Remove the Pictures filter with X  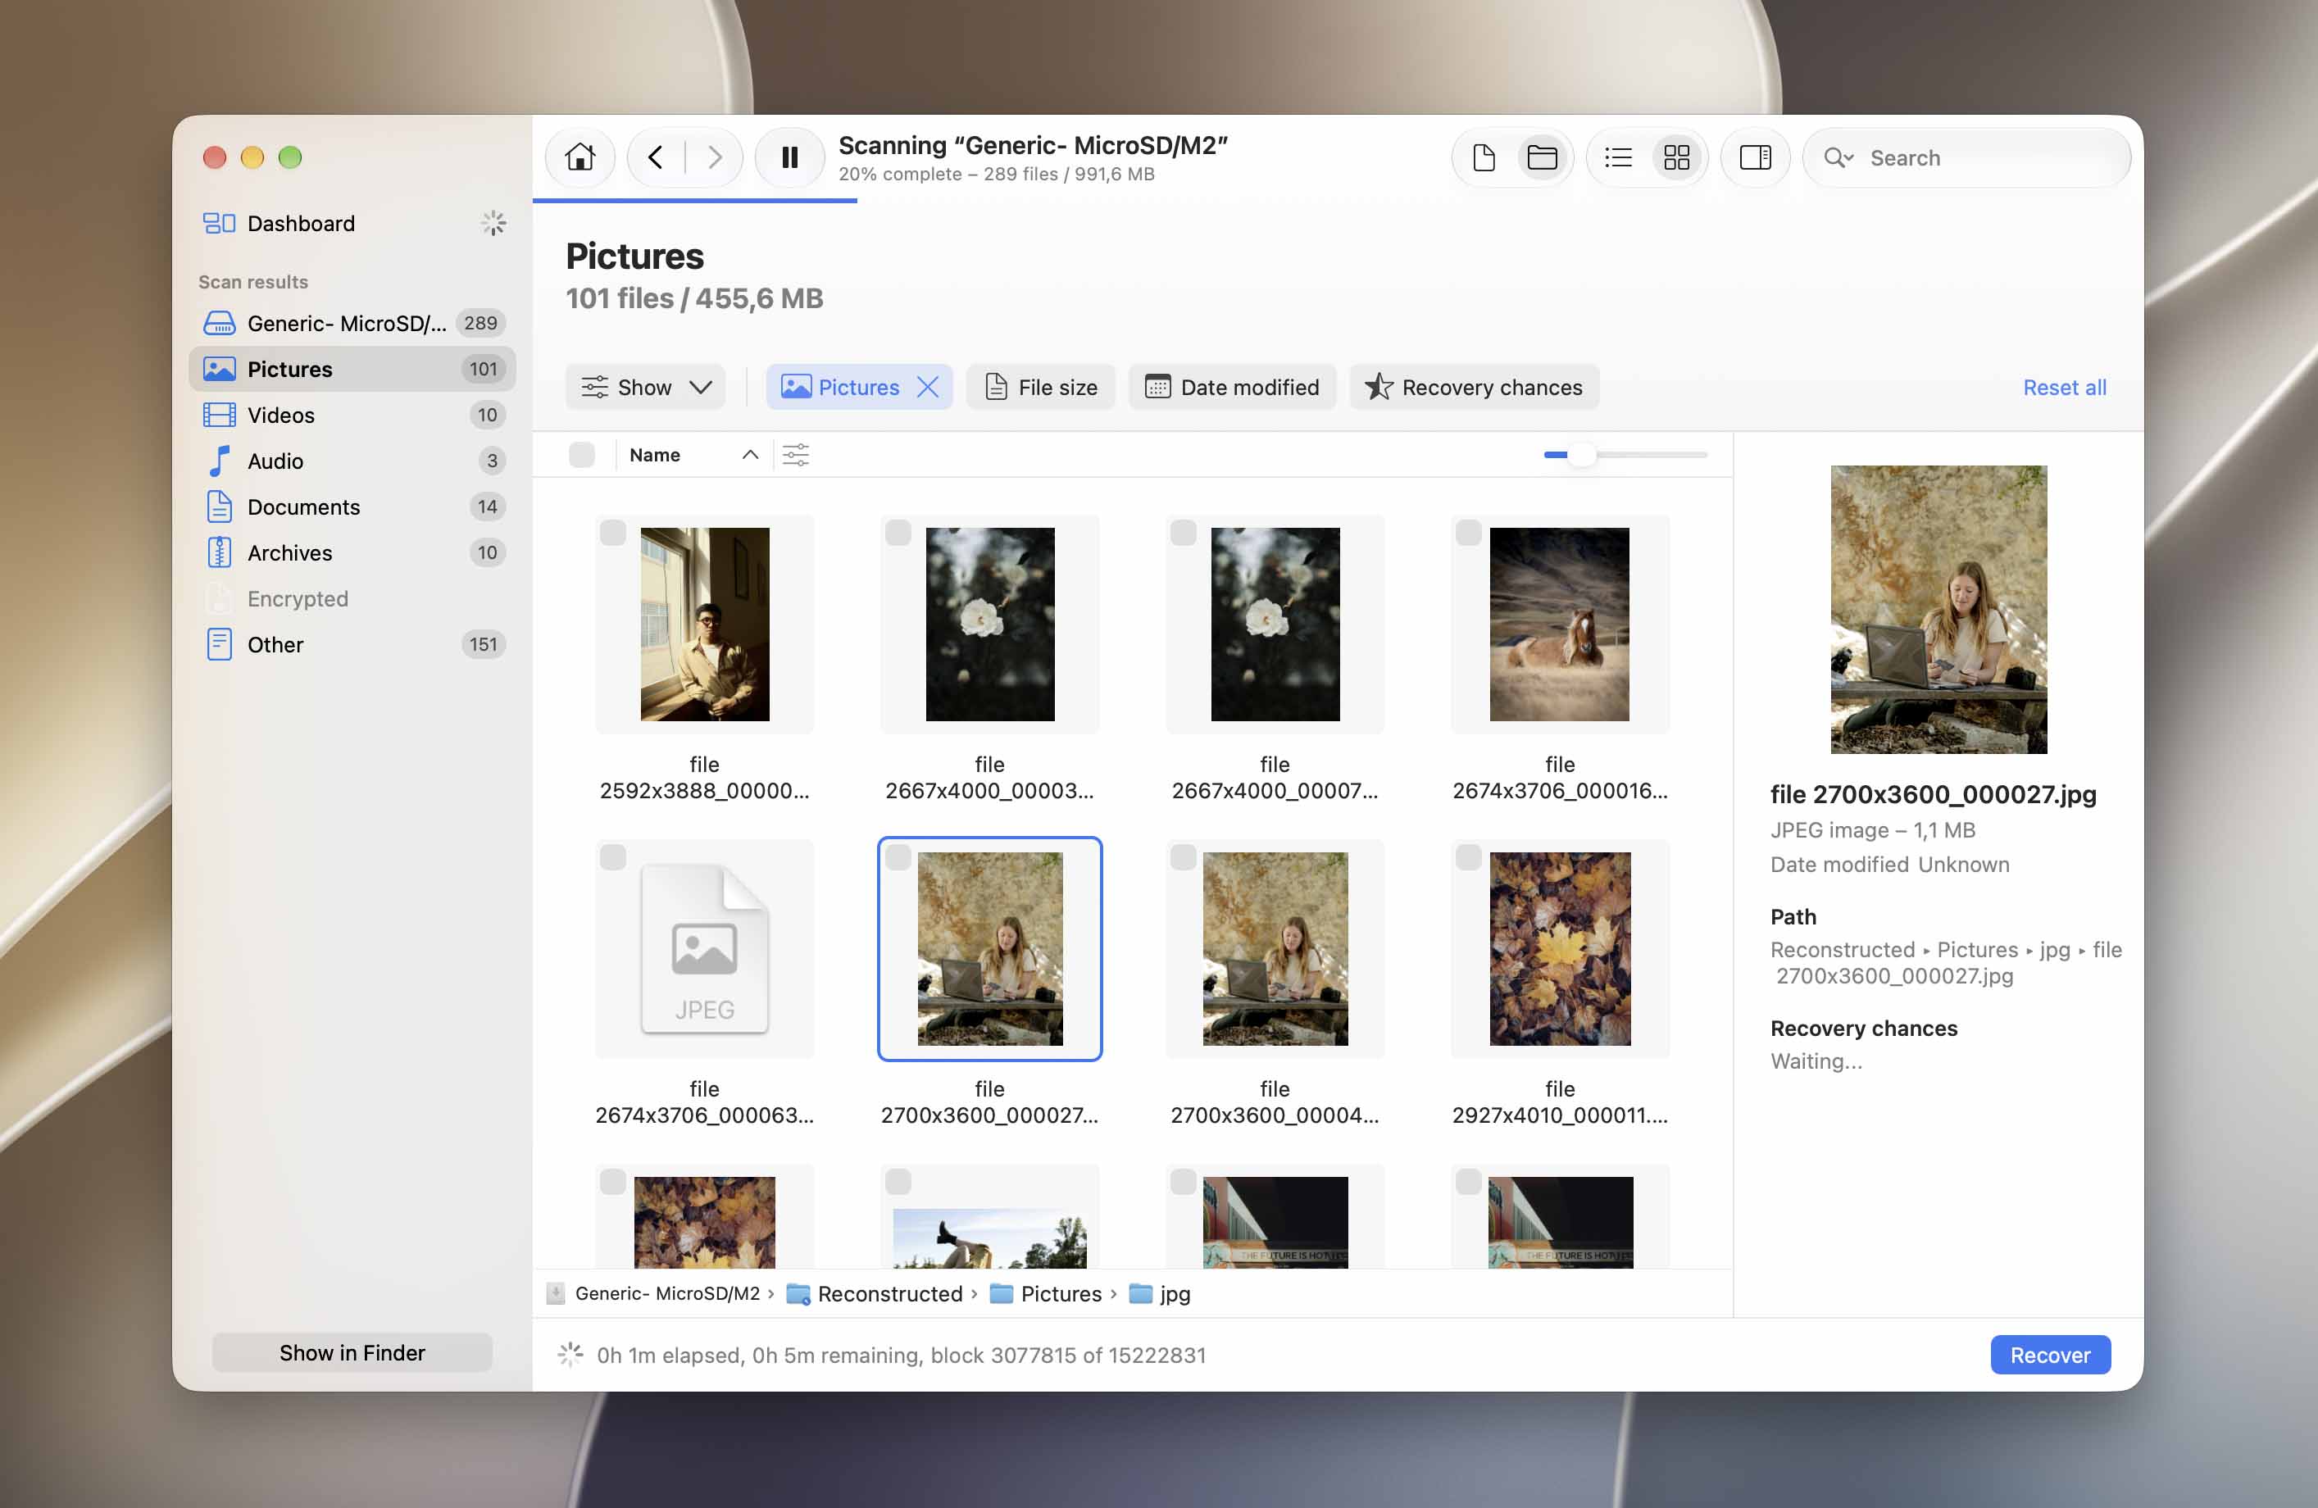click(x=928, y=388)
